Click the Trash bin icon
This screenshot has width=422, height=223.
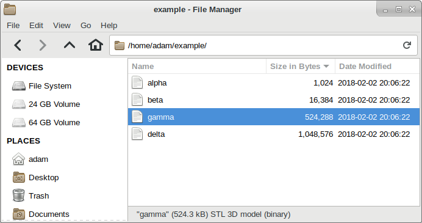click(x=18, y=196)
